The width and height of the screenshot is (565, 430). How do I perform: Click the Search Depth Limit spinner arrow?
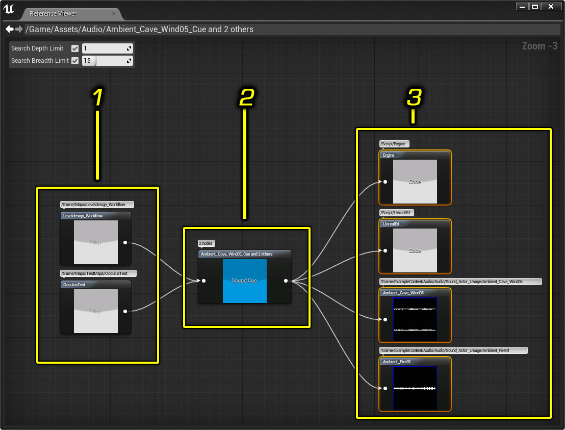coord(130,48)
